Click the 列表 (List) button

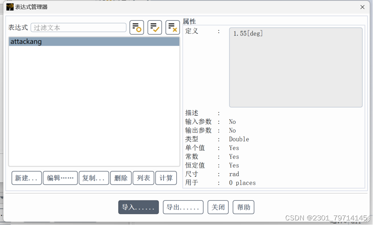tap(143, 178)
